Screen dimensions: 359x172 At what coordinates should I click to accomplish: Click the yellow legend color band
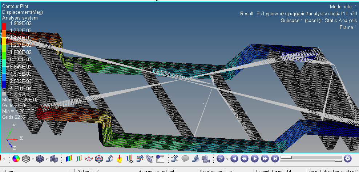coord(4,41)
